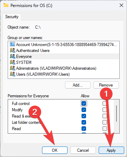Click the SYSTEM group icon
This screenshot has height=157, width=127.
pos(13,62)
